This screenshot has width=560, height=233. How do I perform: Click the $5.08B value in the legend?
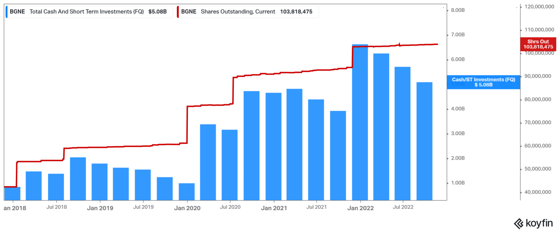[157, 11]
